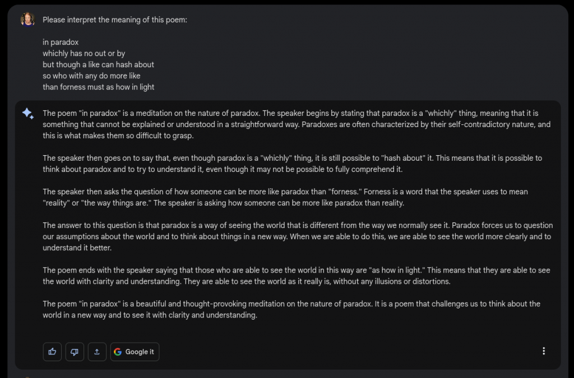This screenshot has width=574, height=378.
Task: Click the user profile avatar picture
Action: (x=28, y=20)
